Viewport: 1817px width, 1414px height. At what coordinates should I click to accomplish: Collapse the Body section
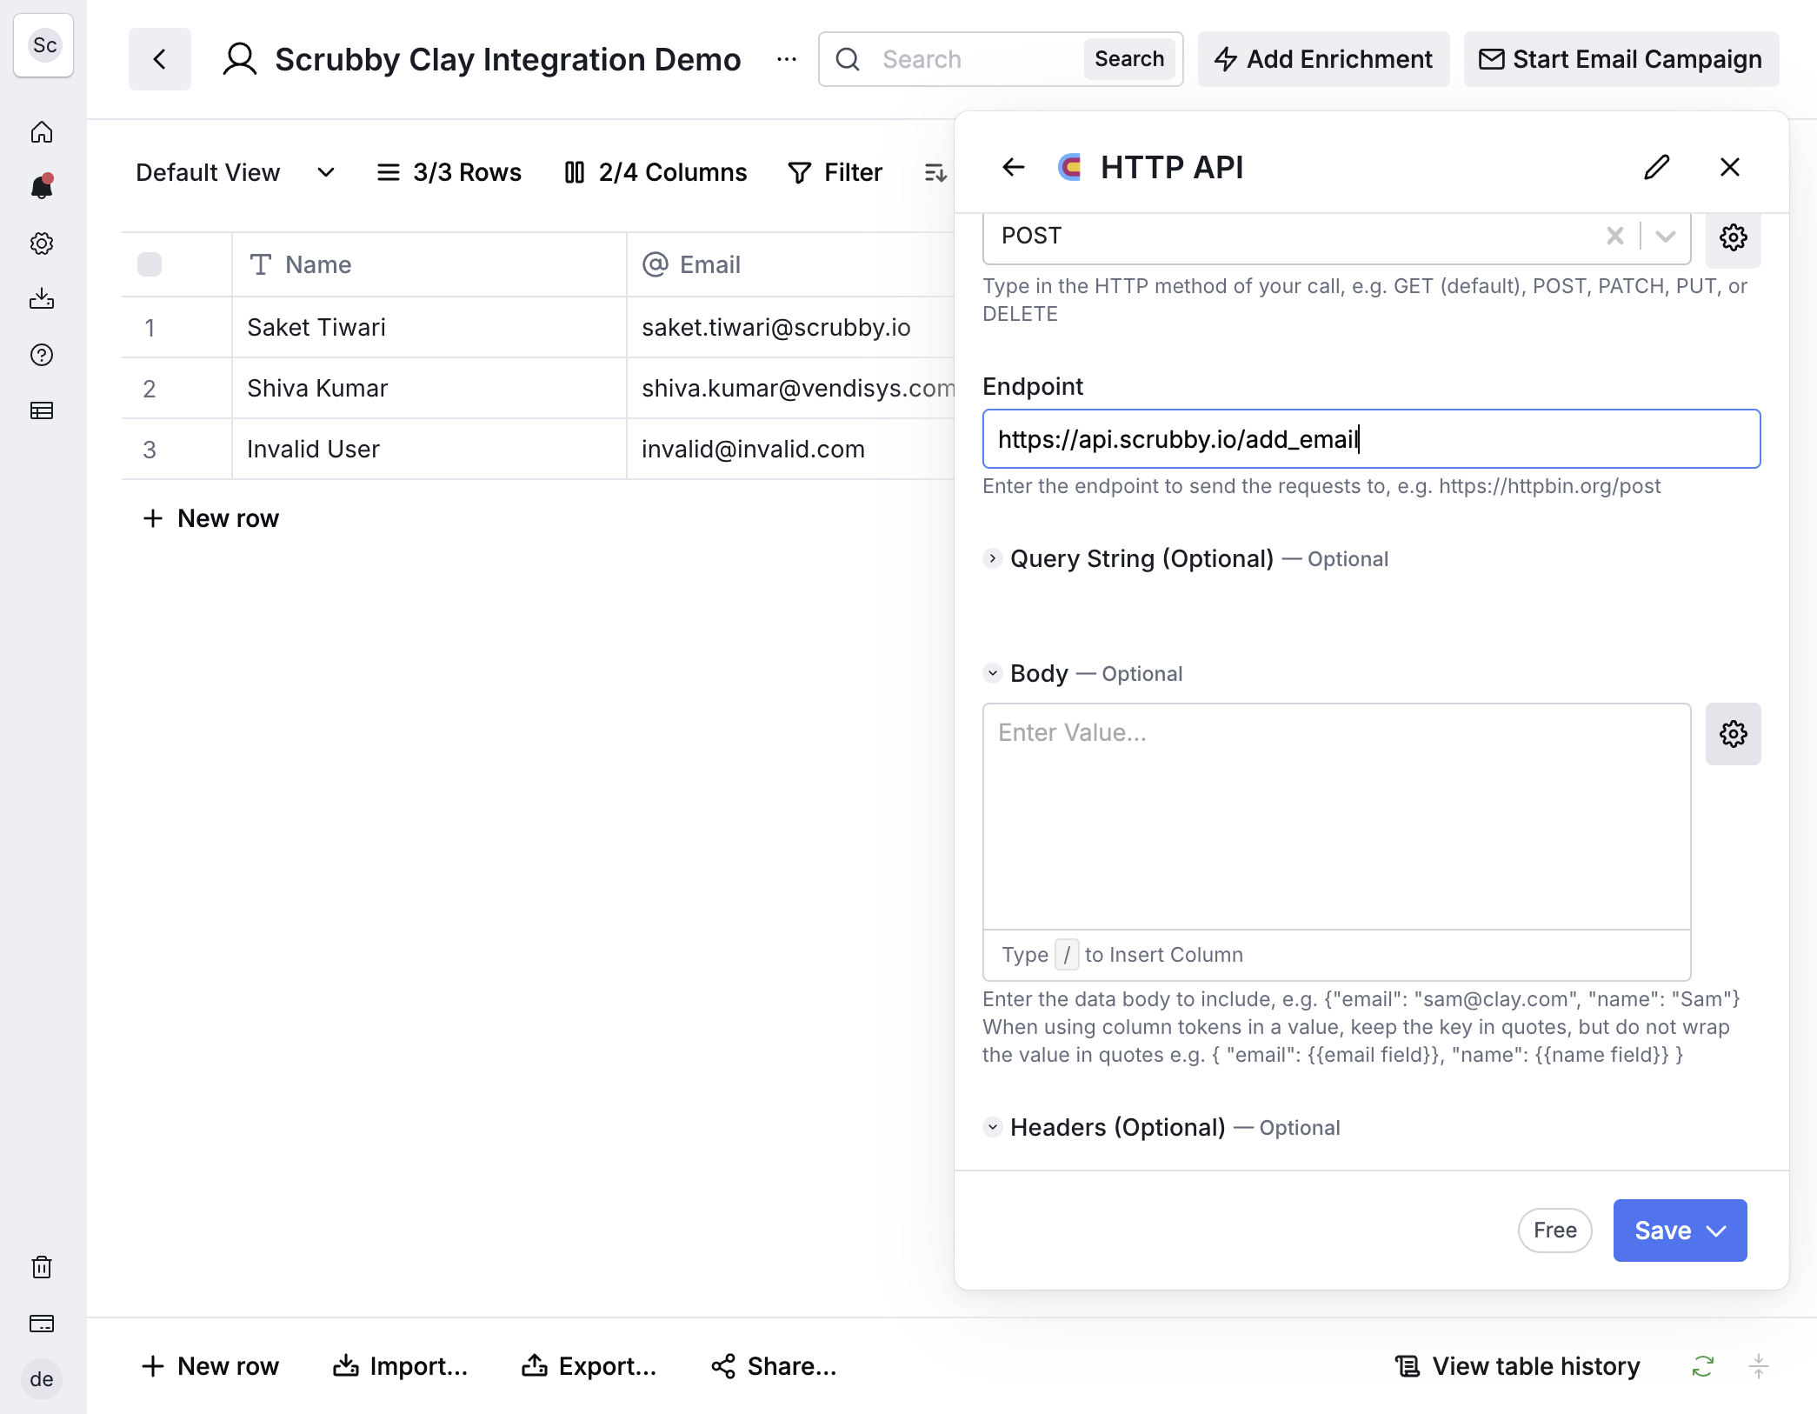[993, 673]
